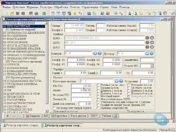
Task: Tick the 'Праздн. за п.м.' checkbox
Action: tap(98, 88)
